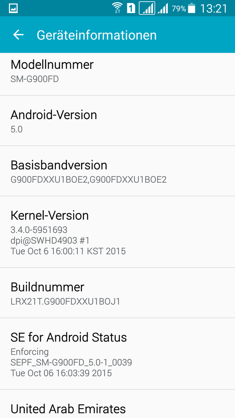Select the Modellnummer entry

[117, 72]
